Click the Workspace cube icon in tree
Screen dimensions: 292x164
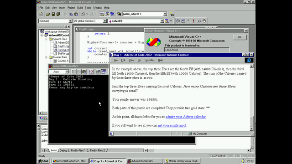pos(42,31)
